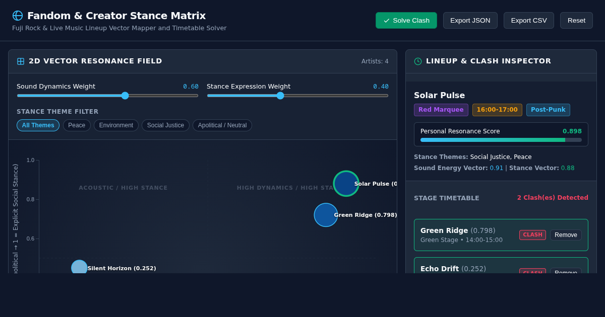Open the Green Ridge timetable card
605x317 pixels.
(x=501, y=235)
